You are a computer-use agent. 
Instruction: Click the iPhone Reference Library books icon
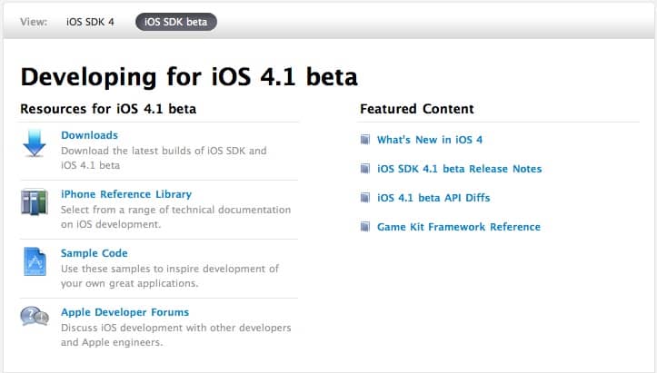pos(35,201)
